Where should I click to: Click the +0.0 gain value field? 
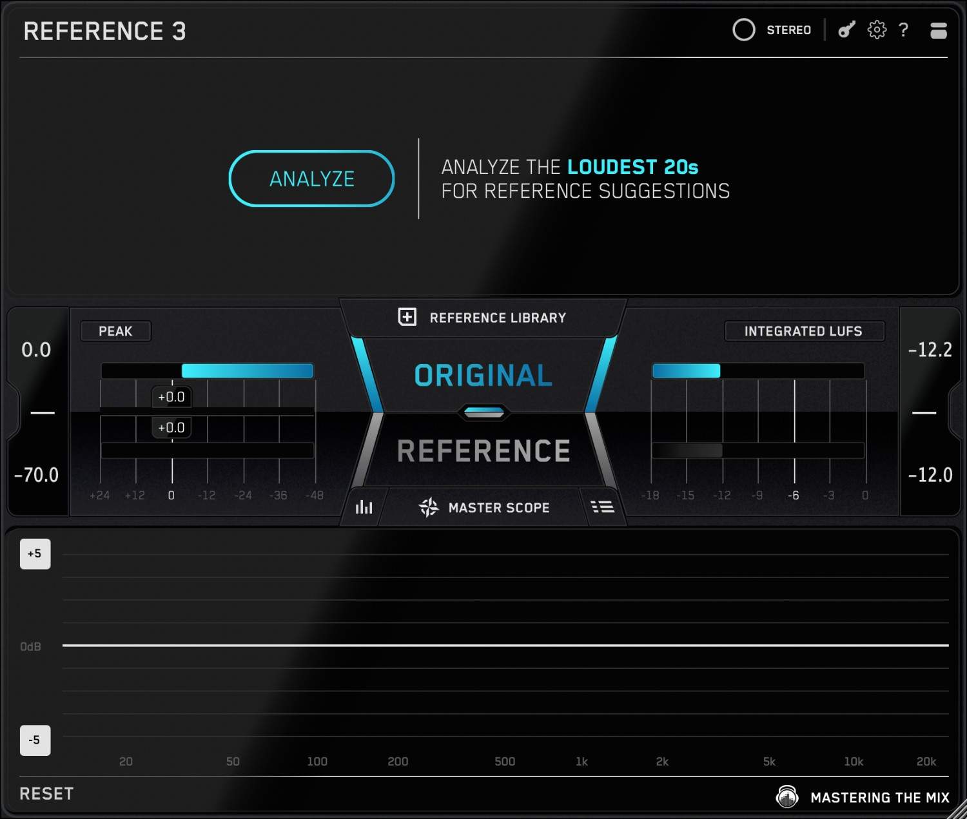pyautogui.click(x=171, y=396)
